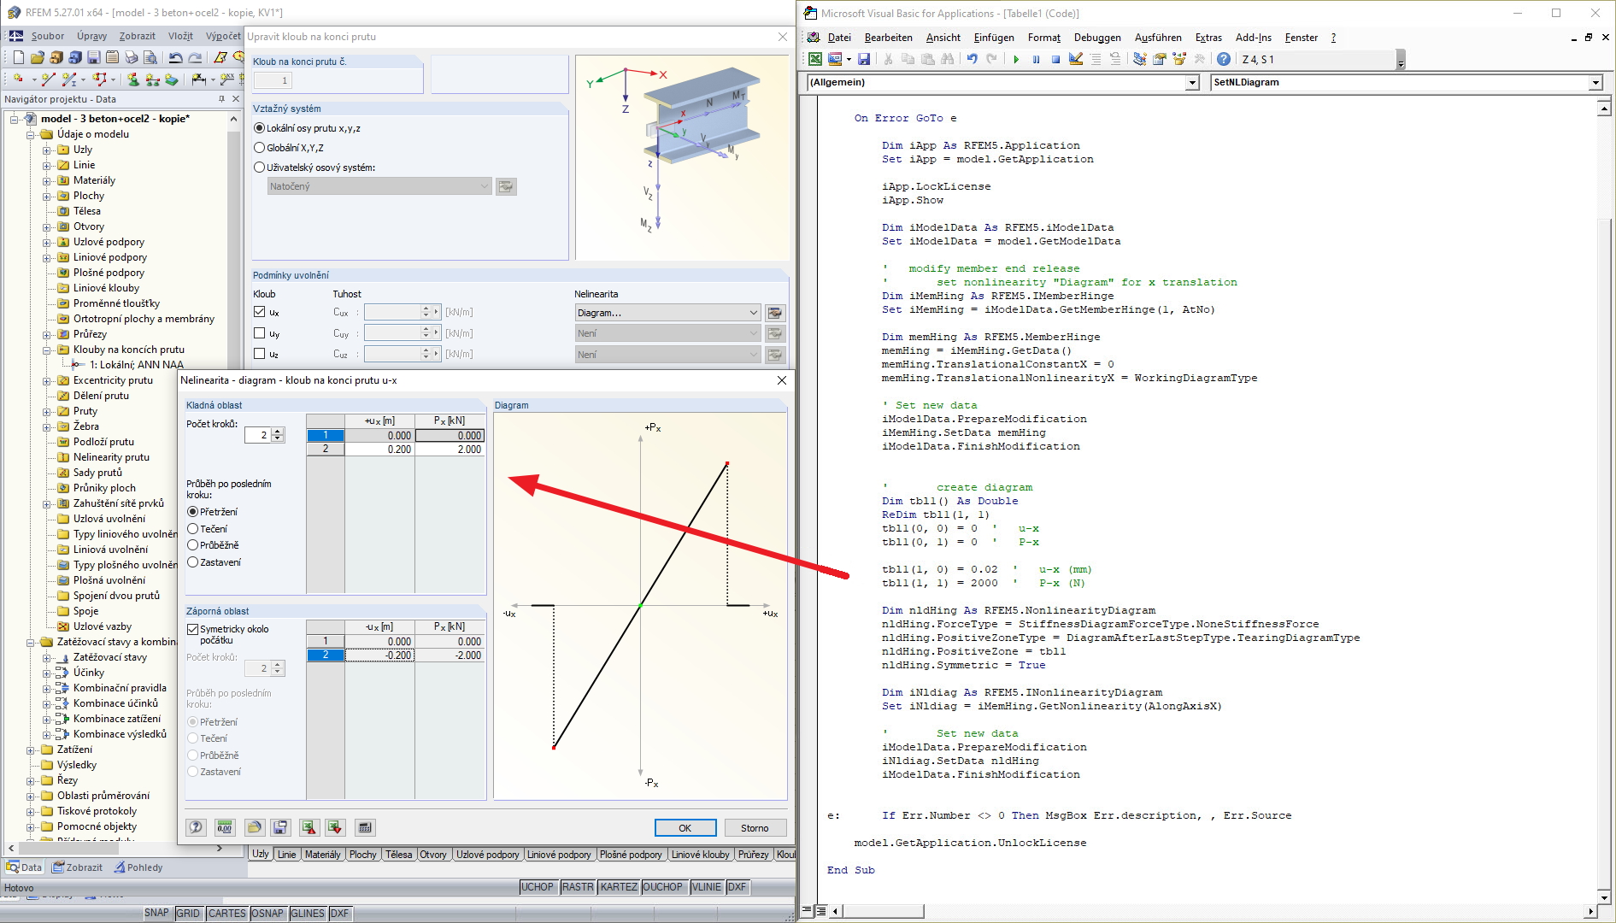Save workbook in VBA editor toolbar

pyautogui.click(x=864, y=59)
